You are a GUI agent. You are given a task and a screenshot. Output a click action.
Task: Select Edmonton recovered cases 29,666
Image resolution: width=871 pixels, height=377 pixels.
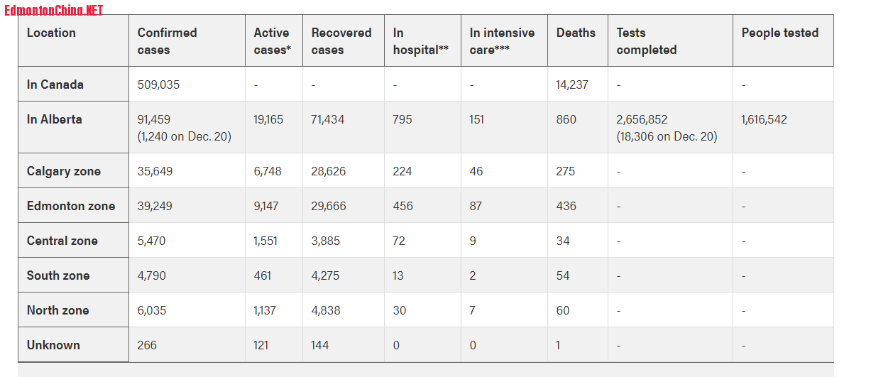329,206
